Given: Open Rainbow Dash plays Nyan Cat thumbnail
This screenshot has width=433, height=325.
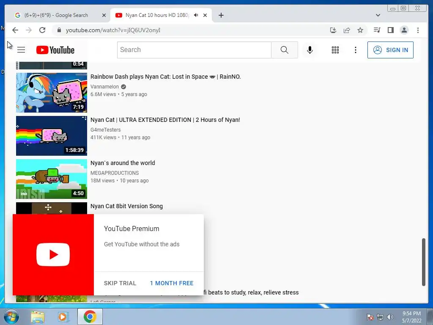Looking at the screenshot, I should [x=51, y=93].
